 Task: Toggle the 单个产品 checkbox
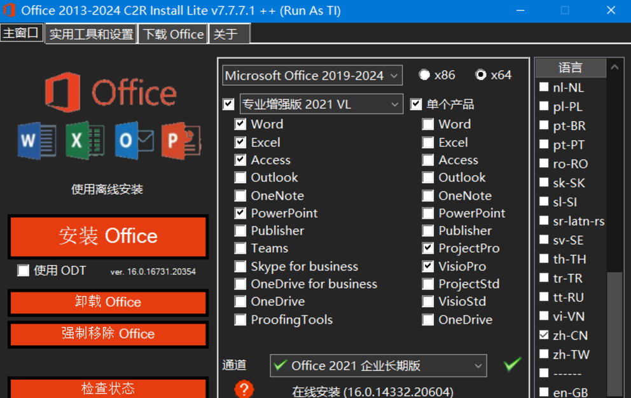pyautogui.click(x=416, y=104)
